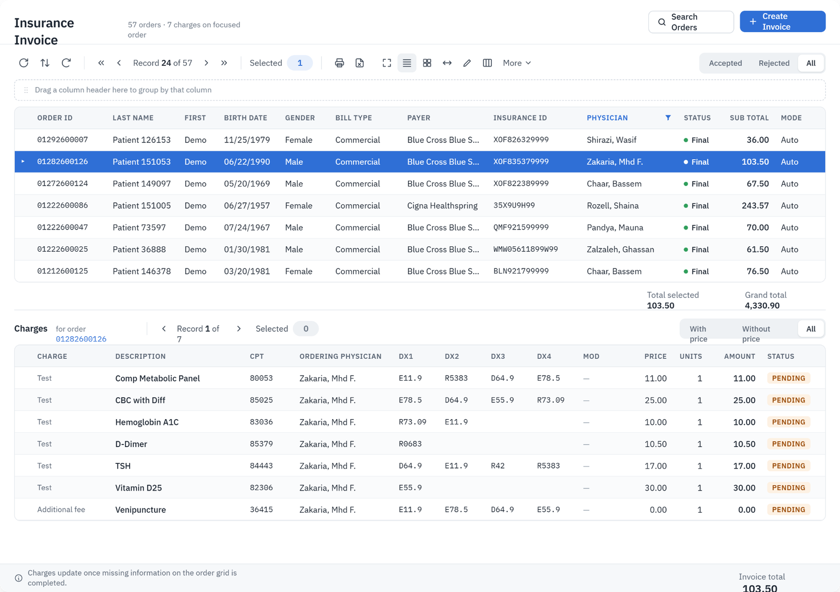Click CPT code 80053 cell
Screen dimensions: 840x592
(x=261, y=378)
